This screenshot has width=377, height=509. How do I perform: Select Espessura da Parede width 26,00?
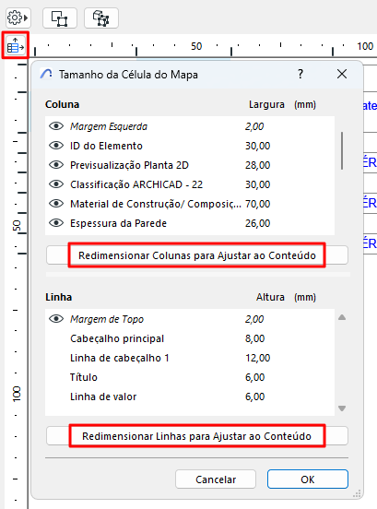click(x=257, y=223)
